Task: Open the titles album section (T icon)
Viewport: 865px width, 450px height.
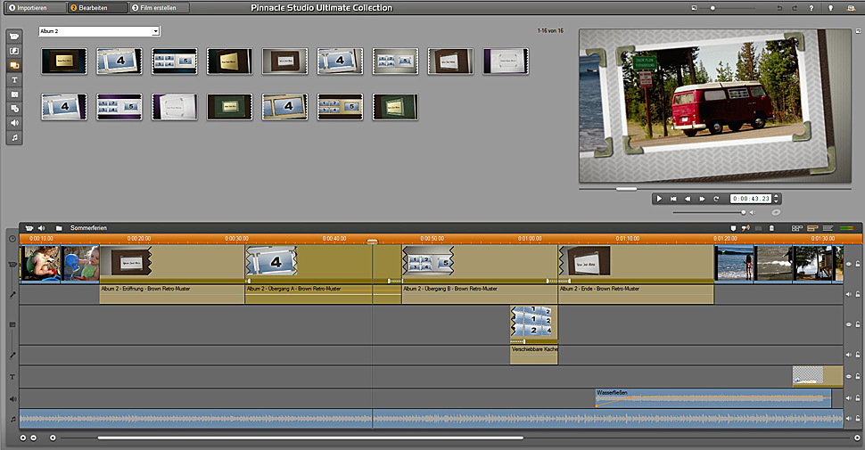Action: 14,80
